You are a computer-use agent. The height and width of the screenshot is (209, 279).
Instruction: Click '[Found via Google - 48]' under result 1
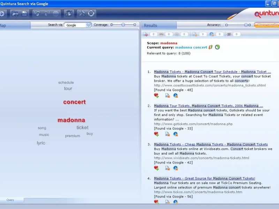point(173,90)
